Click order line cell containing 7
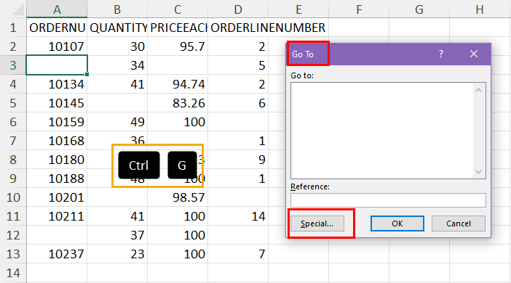 coord(238,254)
